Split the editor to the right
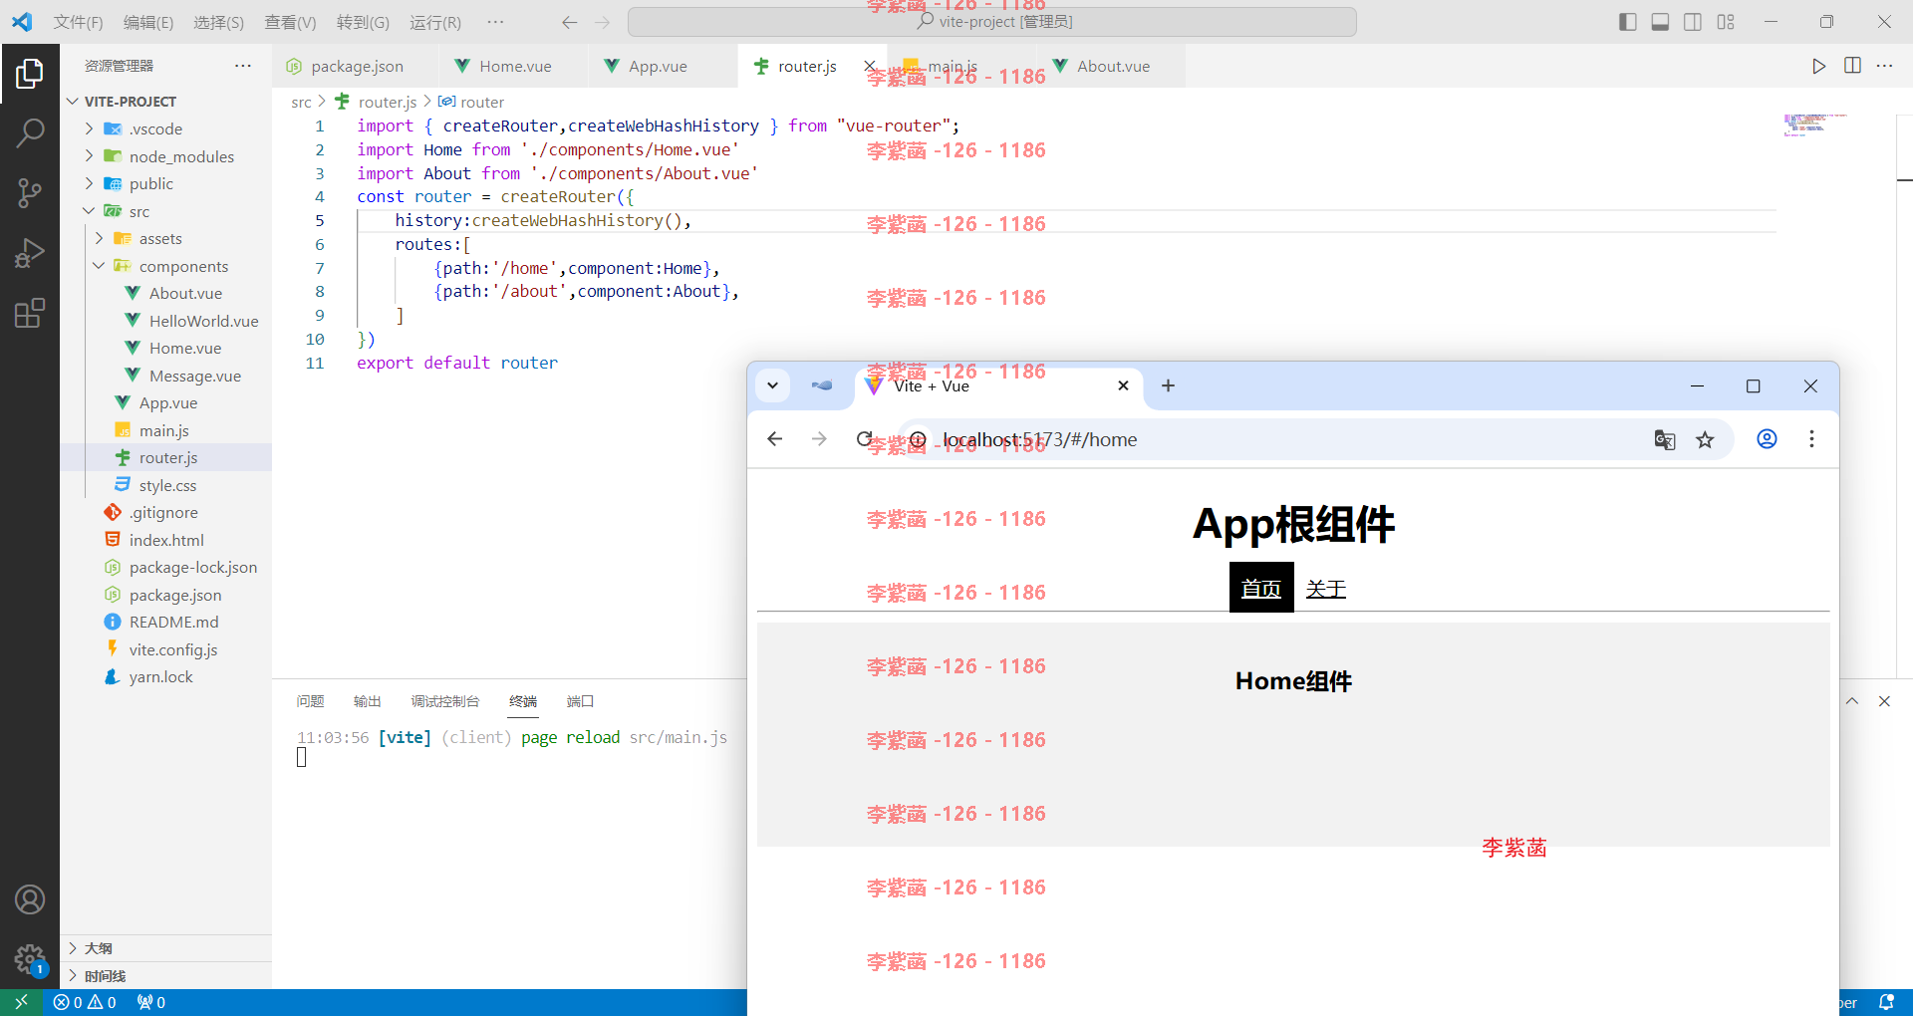This screenshot has height=1016, width=1913. (1852, 66)
